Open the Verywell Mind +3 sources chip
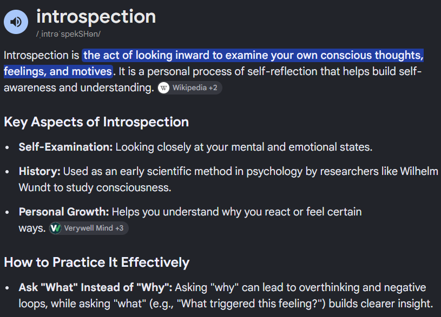This screenshot has width=441, height=317. point(89,228)
